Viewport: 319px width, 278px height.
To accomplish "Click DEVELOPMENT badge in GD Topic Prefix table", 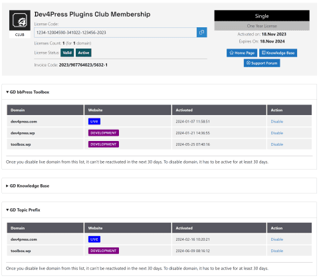I will (104, 251).
